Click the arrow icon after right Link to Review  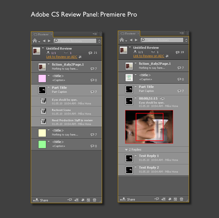167,56
